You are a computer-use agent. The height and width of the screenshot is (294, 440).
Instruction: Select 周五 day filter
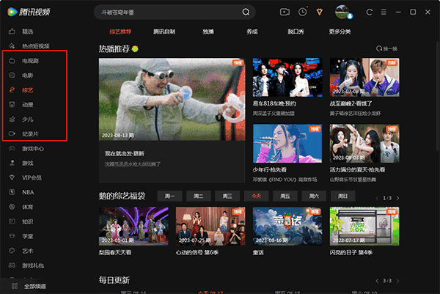285,196
